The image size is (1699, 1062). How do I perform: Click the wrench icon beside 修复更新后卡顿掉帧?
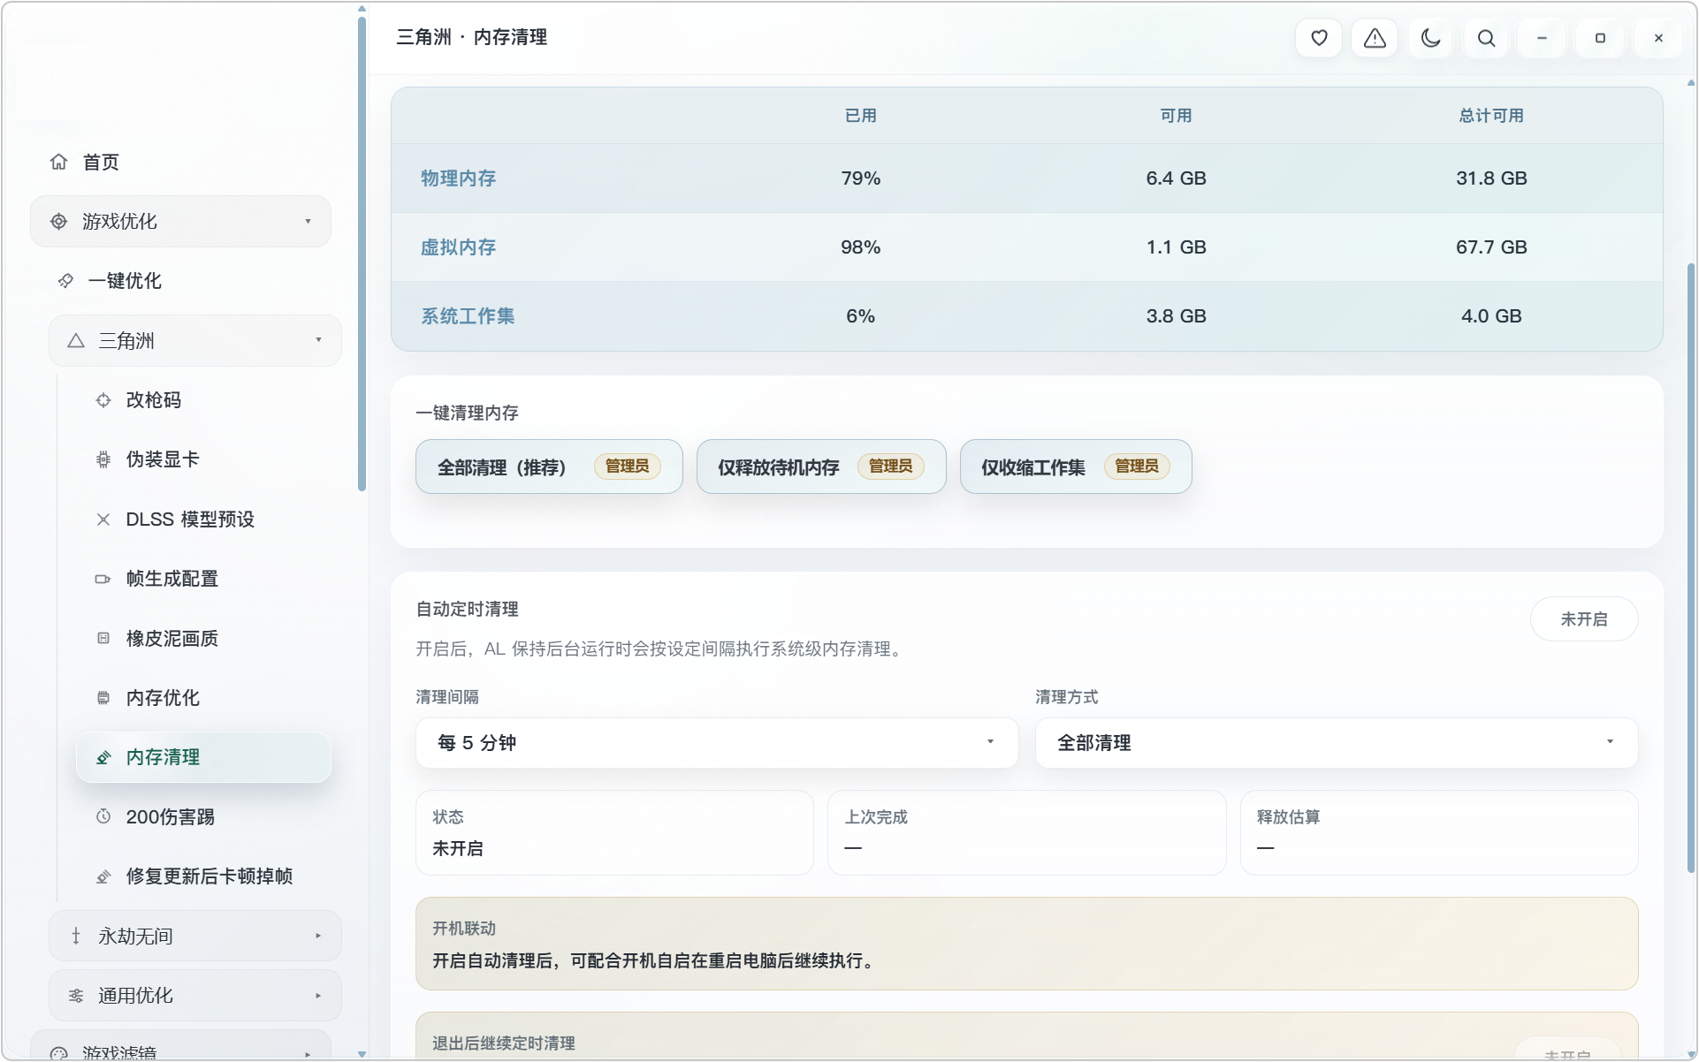click(103, 876)
